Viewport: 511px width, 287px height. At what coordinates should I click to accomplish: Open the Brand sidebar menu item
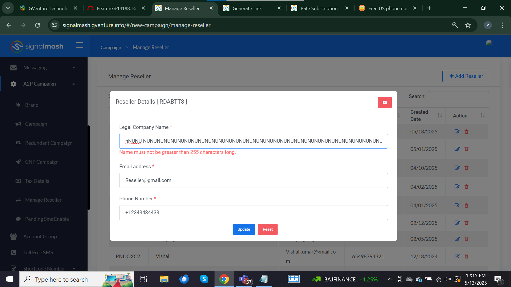32,105
